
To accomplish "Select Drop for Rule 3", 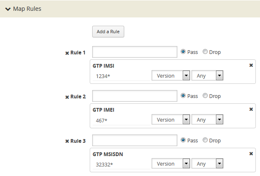I will click(x=205, y=140).
